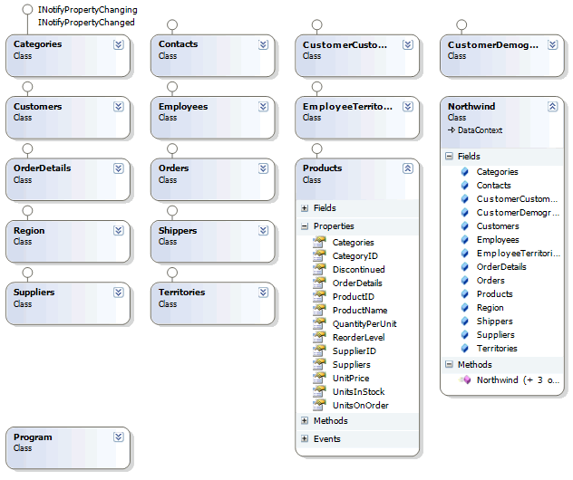This screenshot has width=573, height=480.
Task: Click the property icon beside Discontinued
Action: tap(318, 269)
